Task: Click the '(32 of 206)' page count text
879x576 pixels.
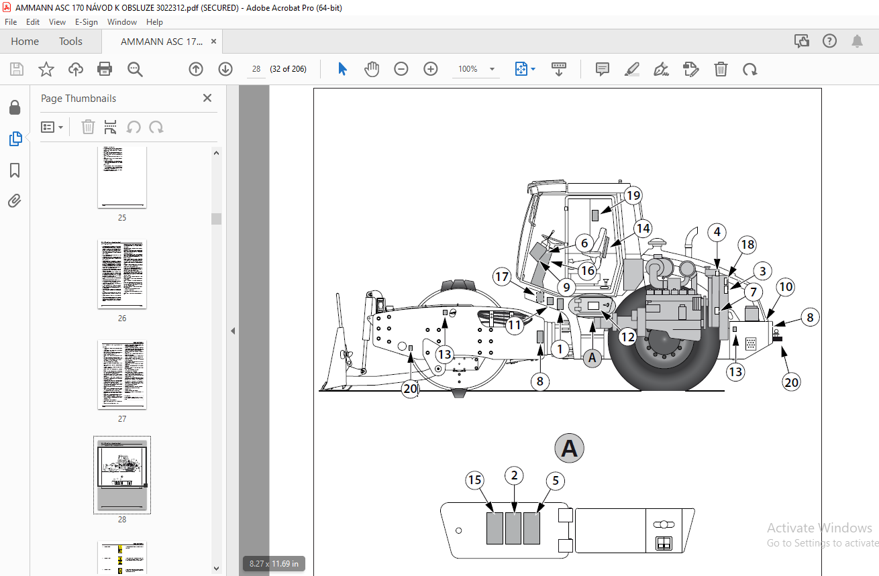Action: [x=288, y=69]
